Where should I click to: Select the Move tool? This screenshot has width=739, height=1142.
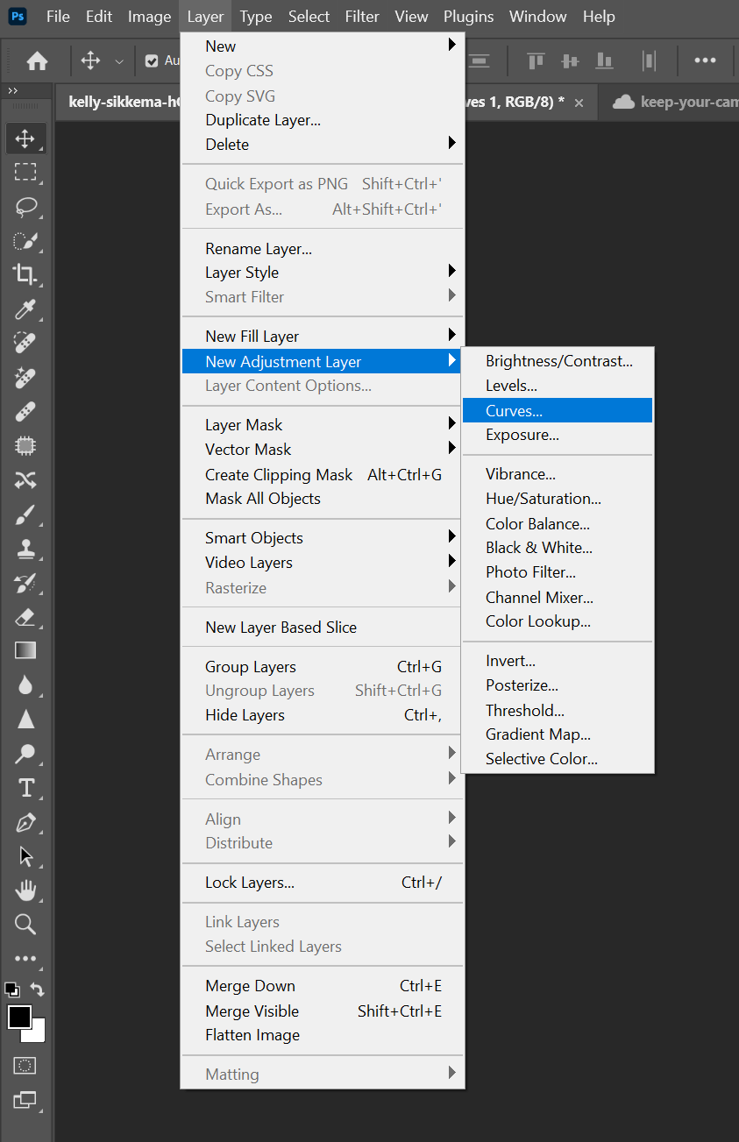coord(25,138)
